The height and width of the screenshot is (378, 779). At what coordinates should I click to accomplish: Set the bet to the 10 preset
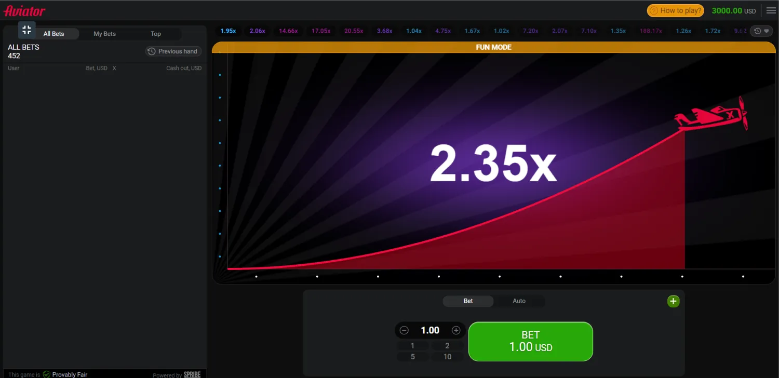pyautogui.click(x=447, y=357)
